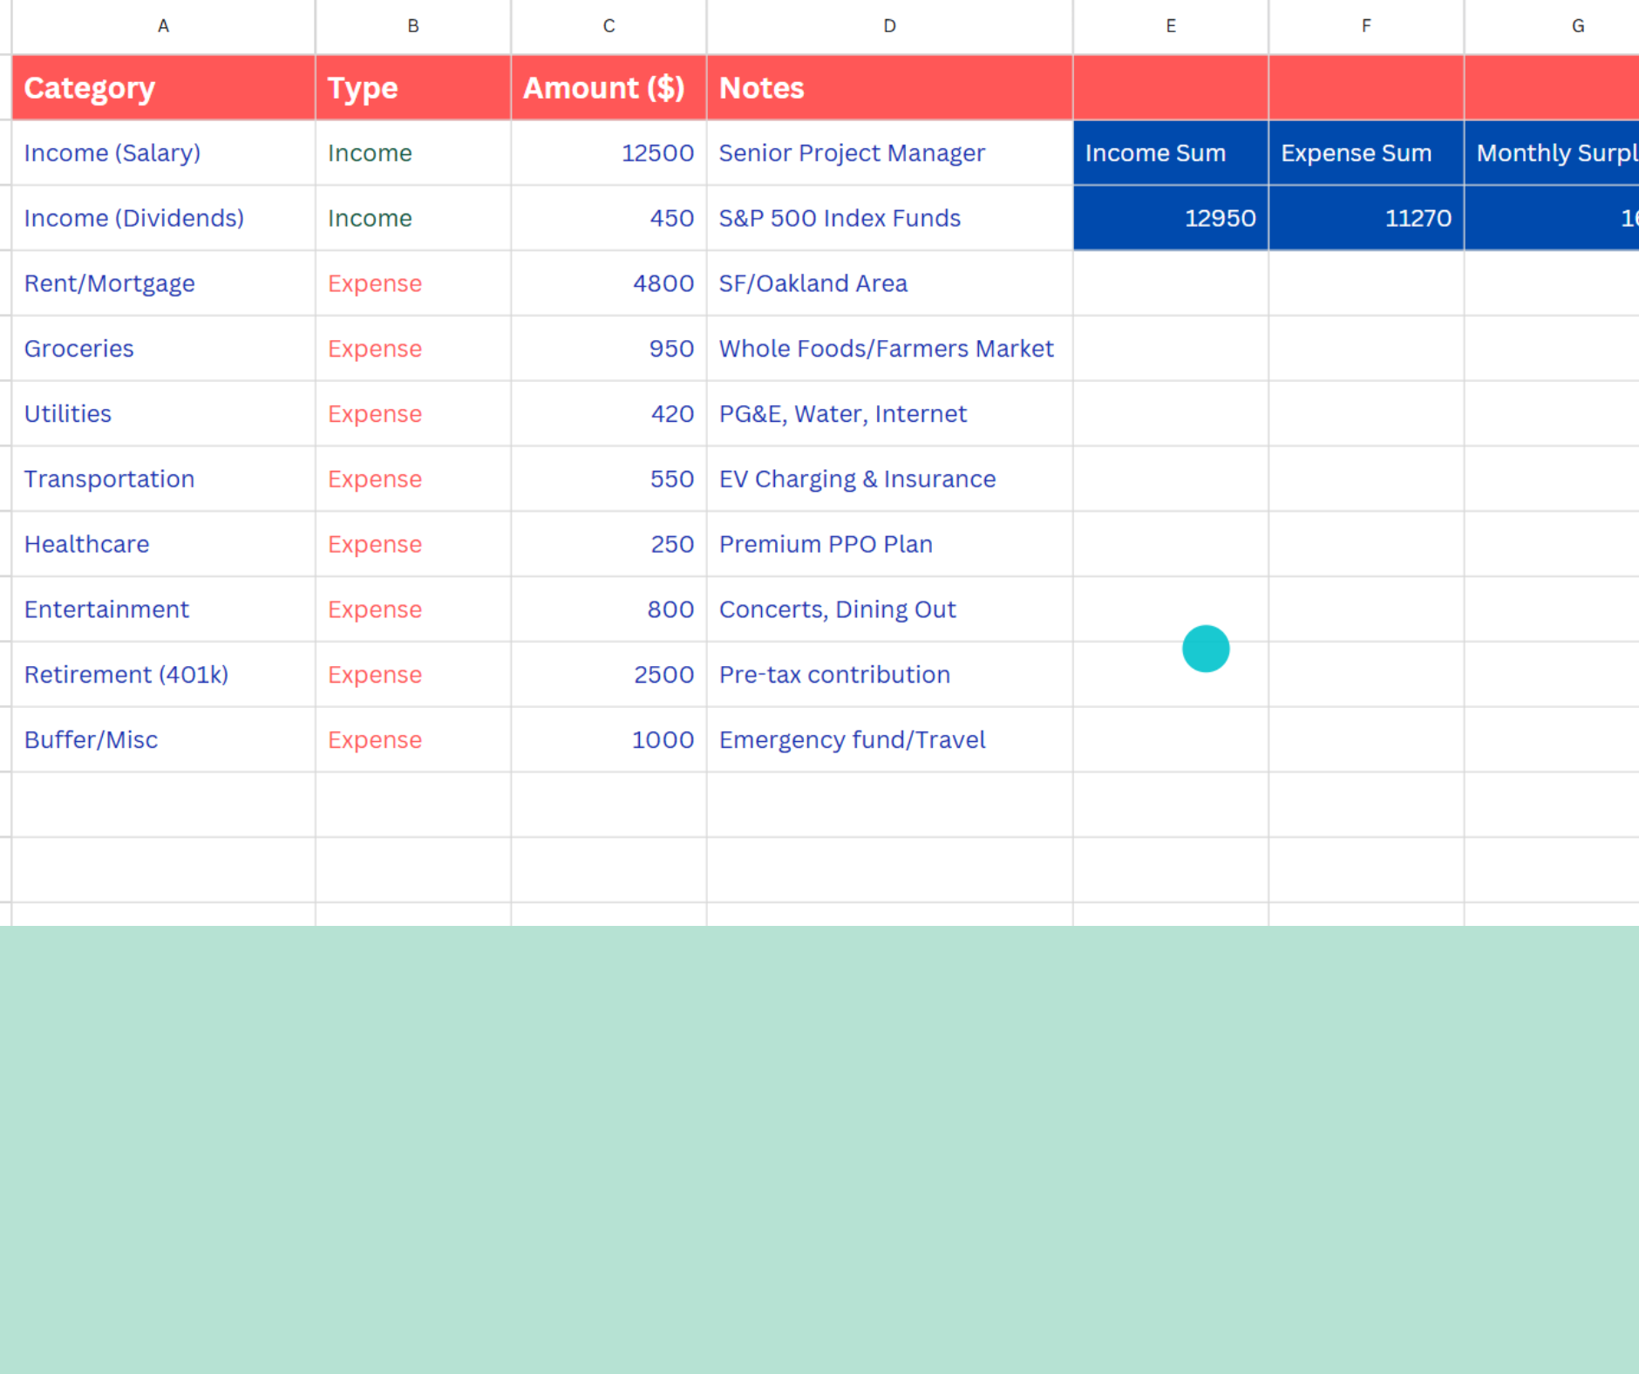Click the Type cell for Income (Dividends)

[x=413, y=218]
